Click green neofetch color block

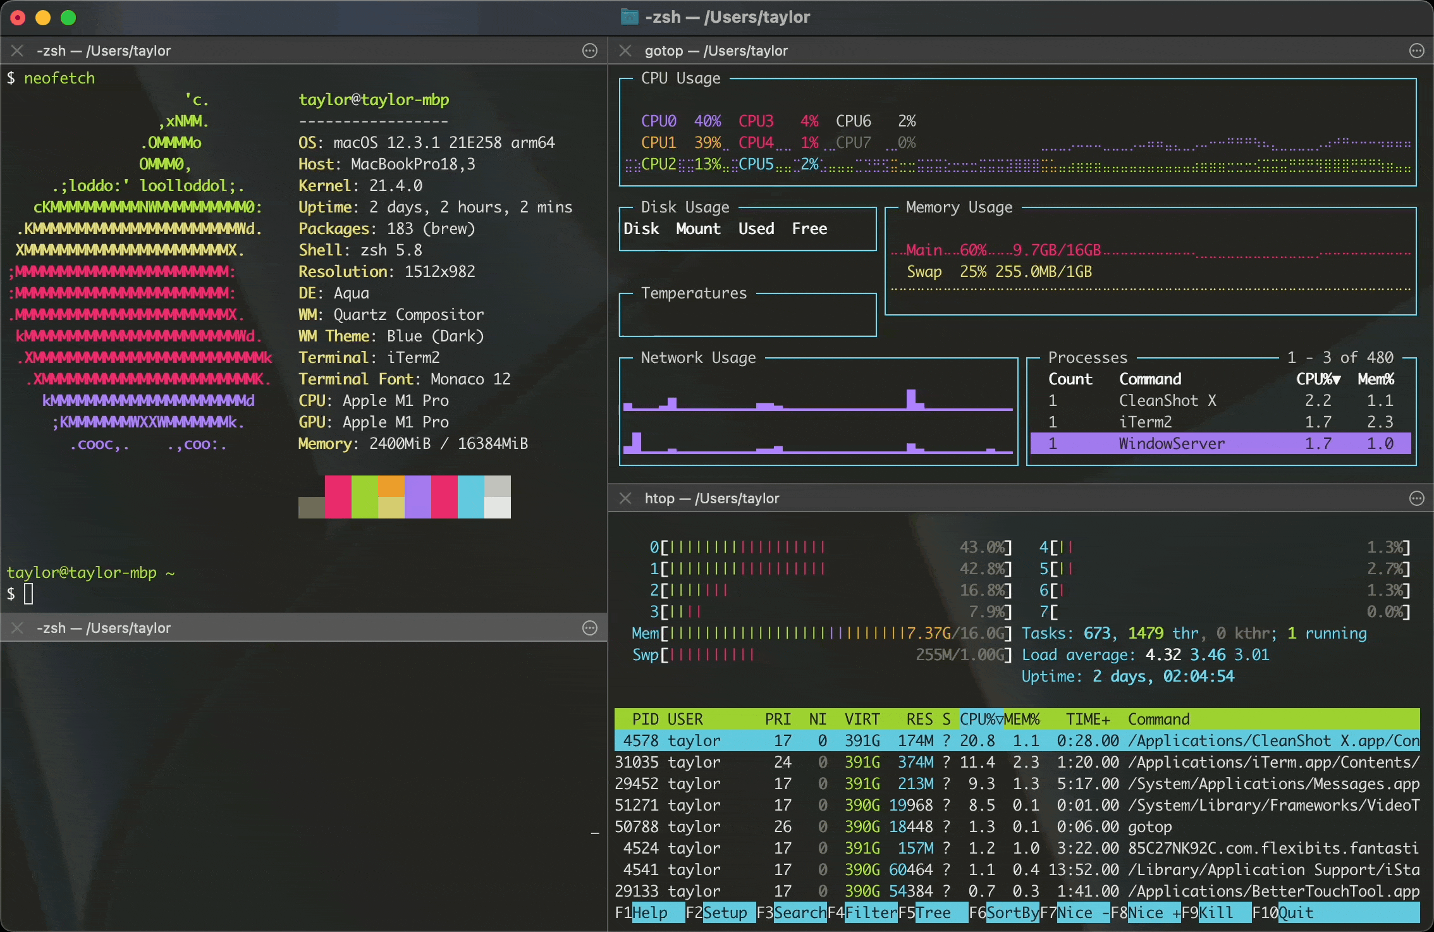[x=365, y=497]
